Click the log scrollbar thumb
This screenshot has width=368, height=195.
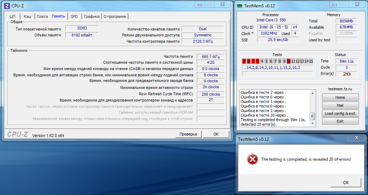point(312,116)
